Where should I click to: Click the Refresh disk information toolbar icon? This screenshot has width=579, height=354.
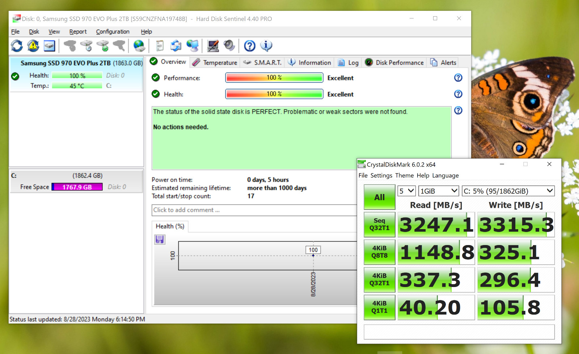[x=17, y=46]
